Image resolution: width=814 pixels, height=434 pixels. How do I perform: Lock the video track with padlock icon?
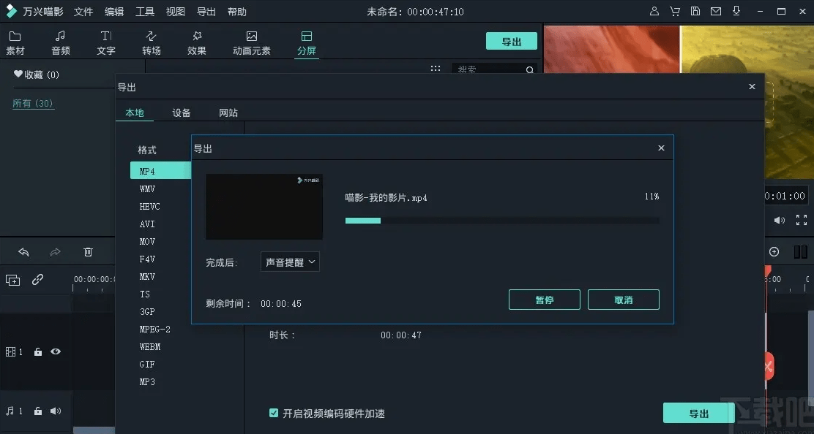point(37,351)
